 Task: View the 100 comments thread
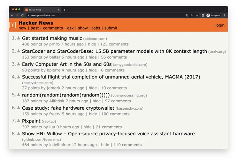pos(115,114)
